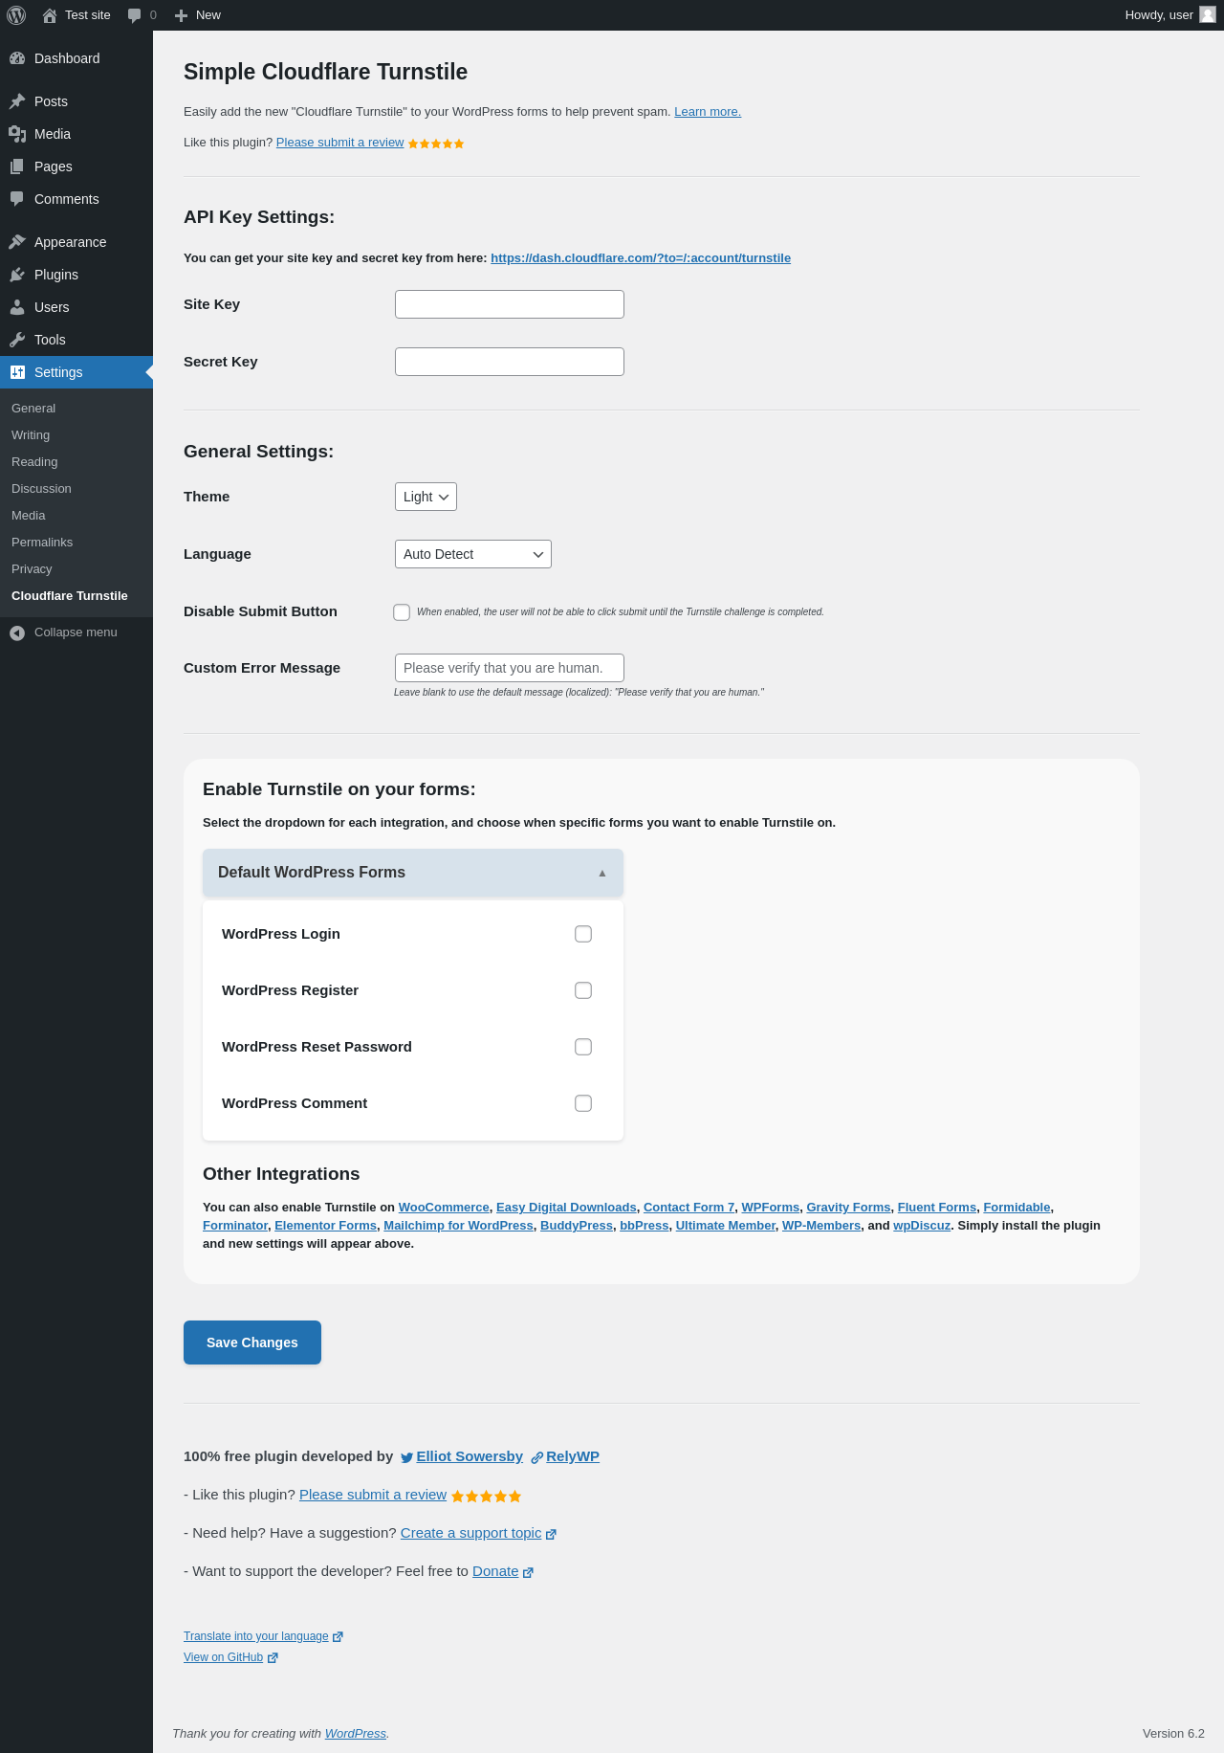Click the Custom Error Message field
Screen dimensions: 1224x1753
coord(510,668)
